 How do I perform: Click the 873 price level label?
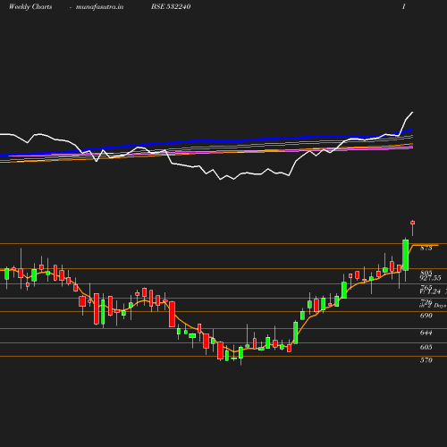[x=426, y=248]
